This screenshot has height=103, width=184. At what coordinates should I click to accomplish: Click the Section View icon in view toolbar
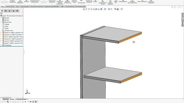[x=96, y=9]
